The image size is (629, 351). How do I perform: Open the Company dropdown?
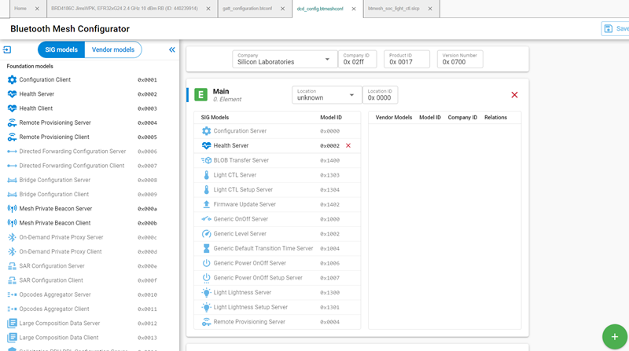(285, 59)
